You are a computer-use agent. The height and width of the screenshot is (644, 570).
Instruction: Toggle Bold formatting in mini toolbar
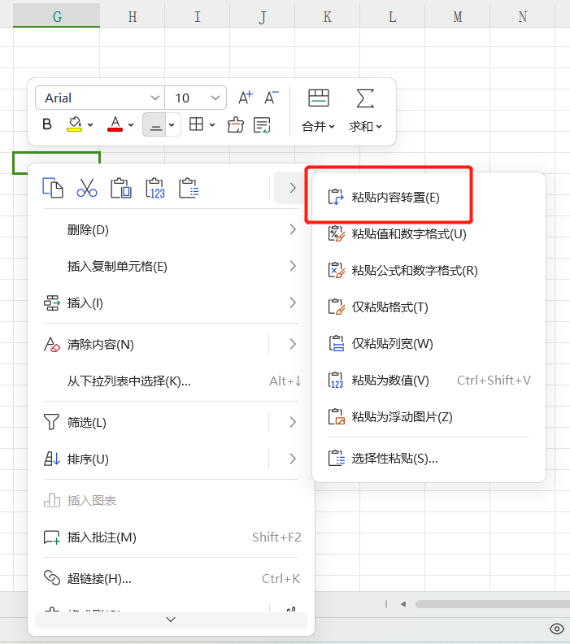(x=47, y=124)
